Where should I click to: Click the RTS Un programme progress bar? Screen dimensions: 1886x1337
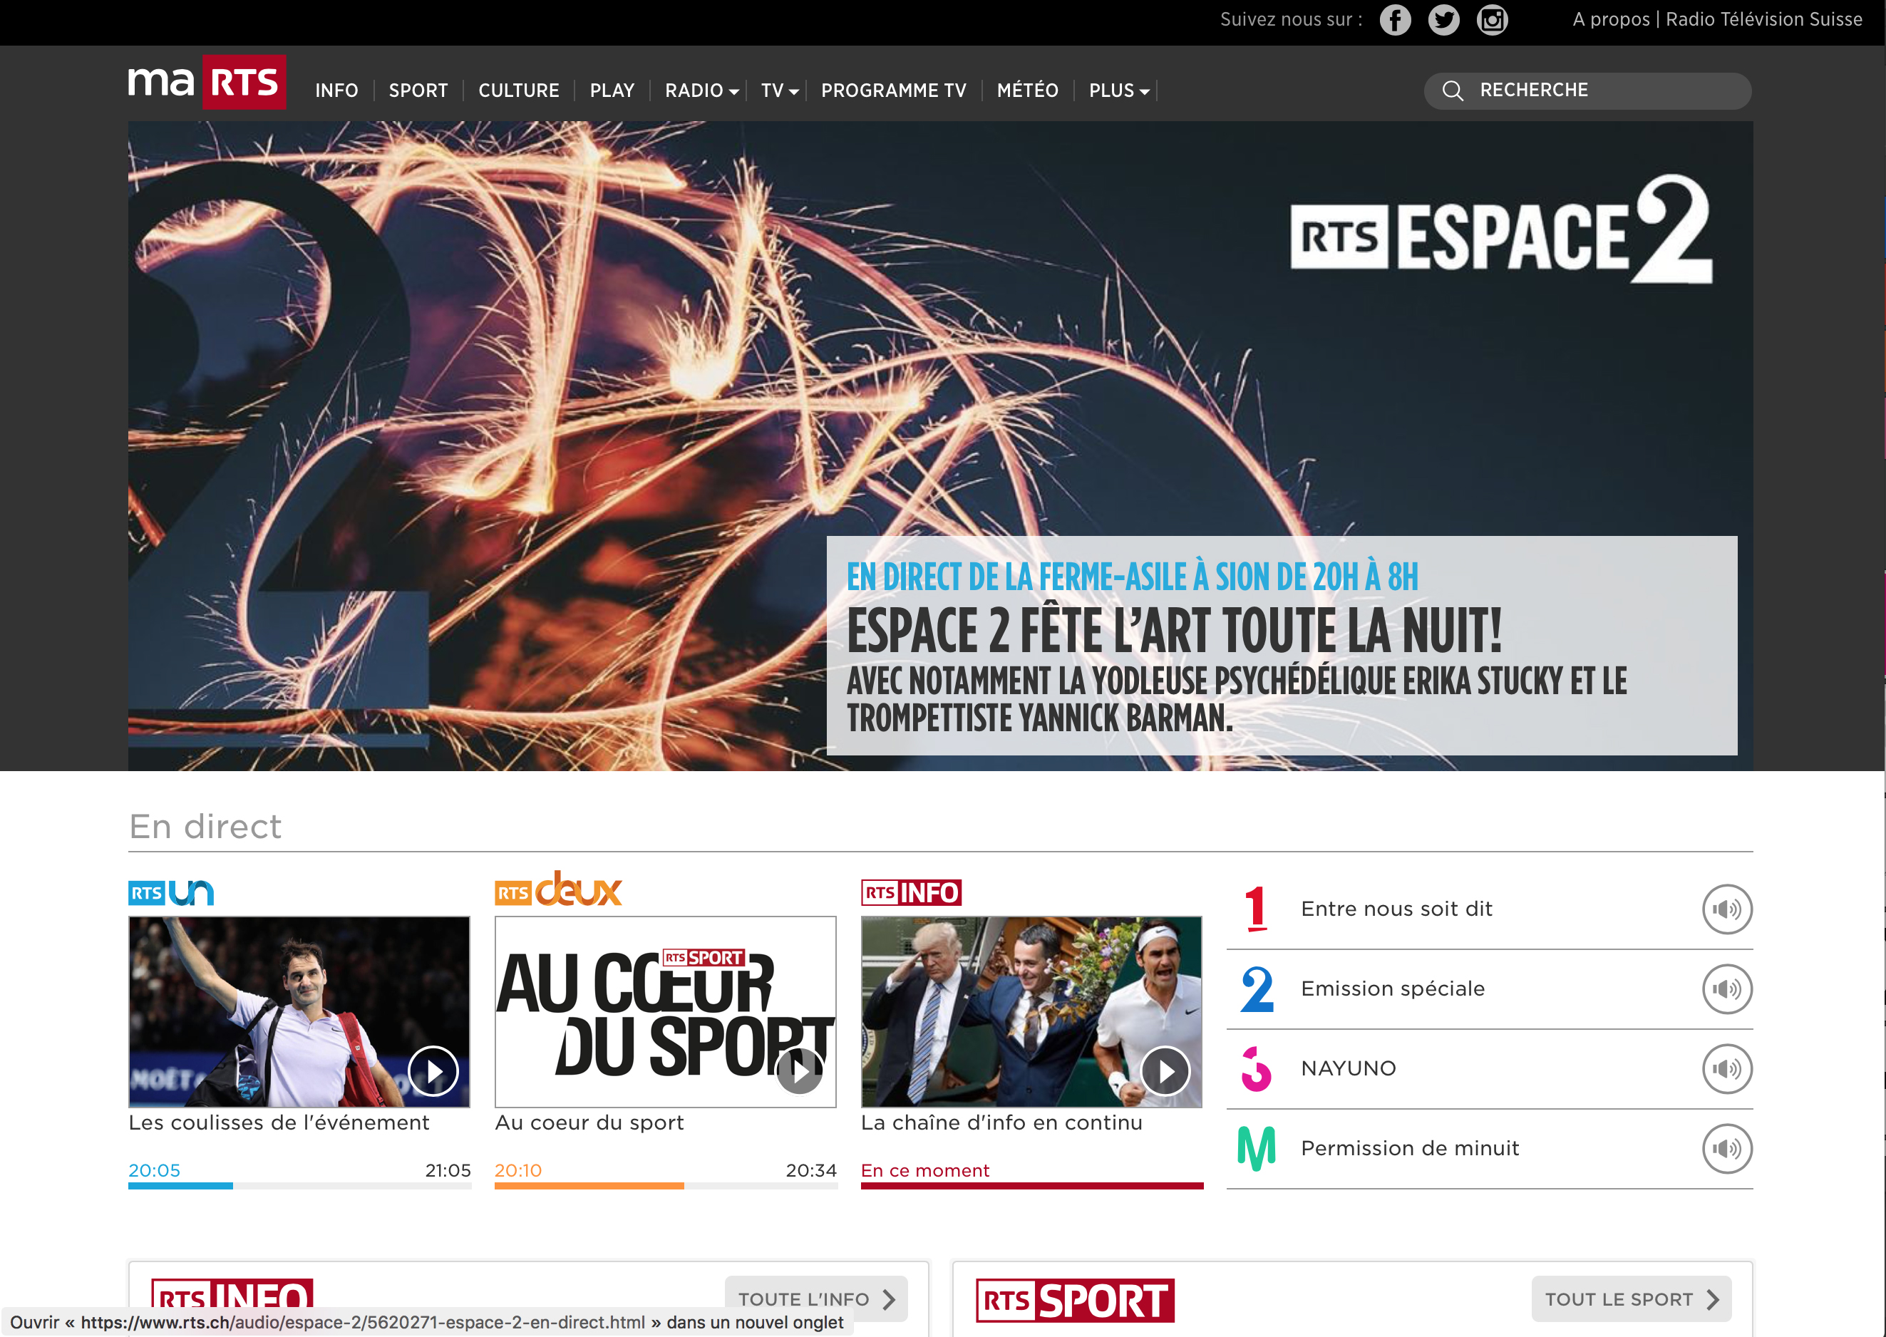[x=299, y=1185]
